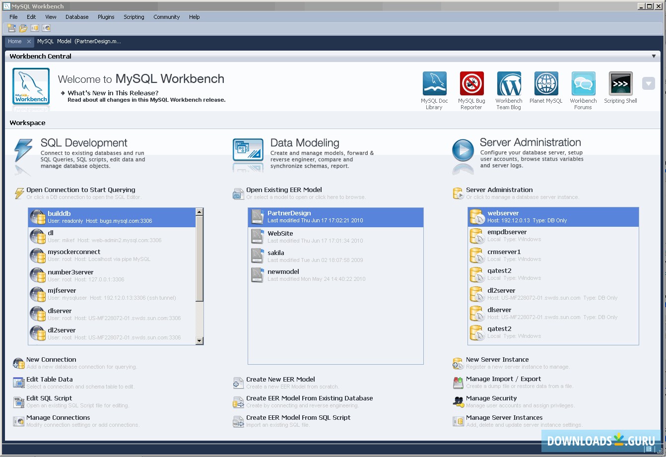Click the Edit Table Data icon
The height and width of the screenshot is (457, 666).
coord(18,383)
